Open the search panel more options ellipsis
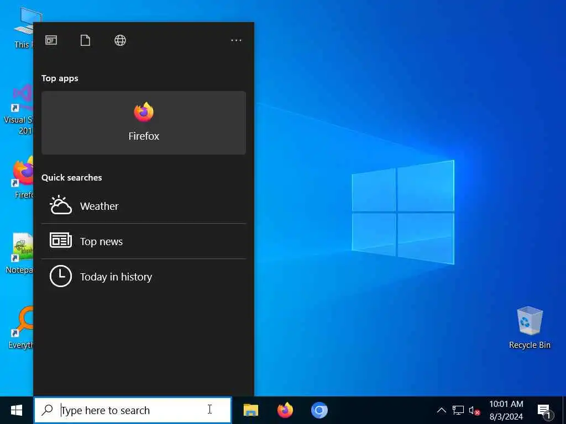The image size is (566, 424). click(x=236, y=40)
